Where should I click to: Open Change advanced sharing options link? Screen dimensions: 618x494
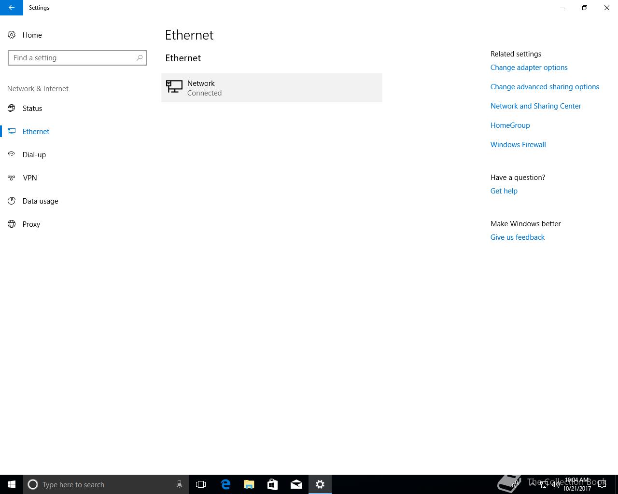coord(545,87)
